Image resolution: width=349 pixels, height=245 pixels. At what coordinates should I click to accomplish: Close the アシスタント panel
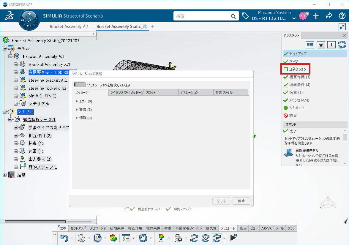(344, 35)
